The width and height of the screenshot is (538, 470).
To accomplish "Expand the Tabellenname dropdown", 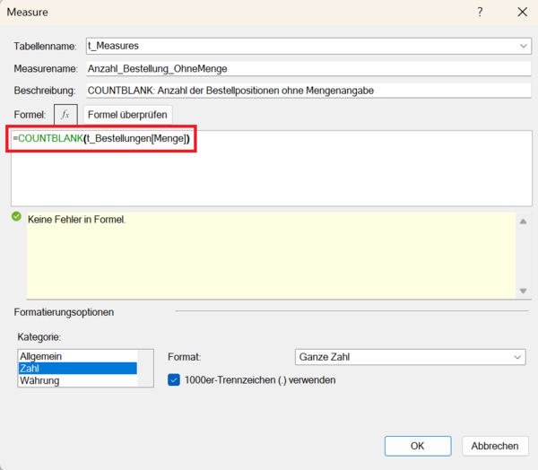I will [524, 46].
